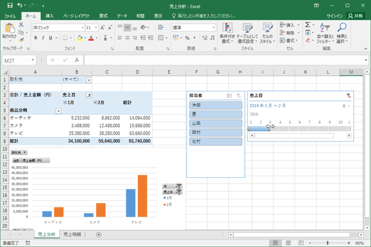Screen dimensions: 371x247
Task: Open Find and Select magnifier
Action: pyautogui.click(x=342, y=33)
